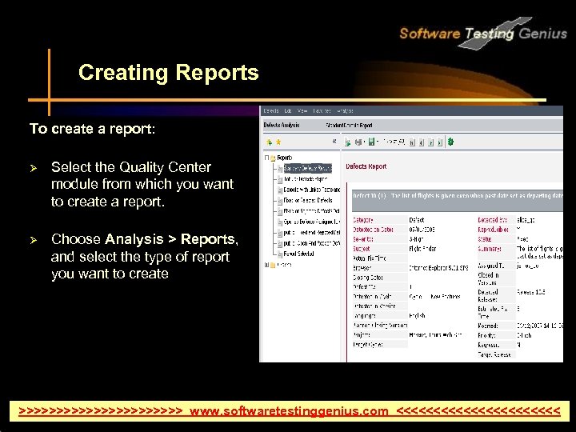
Task: Collapse the Reports folder tree node
Action: [266, 158]
